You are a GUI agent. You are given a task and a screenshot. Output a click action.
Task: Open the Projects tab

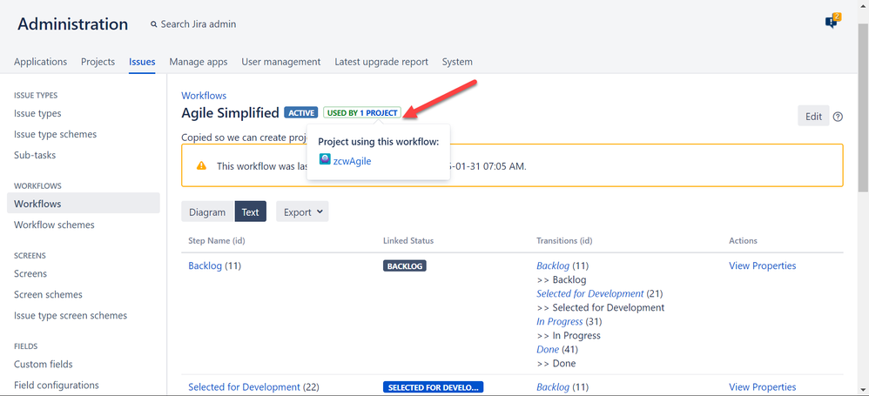98,62
